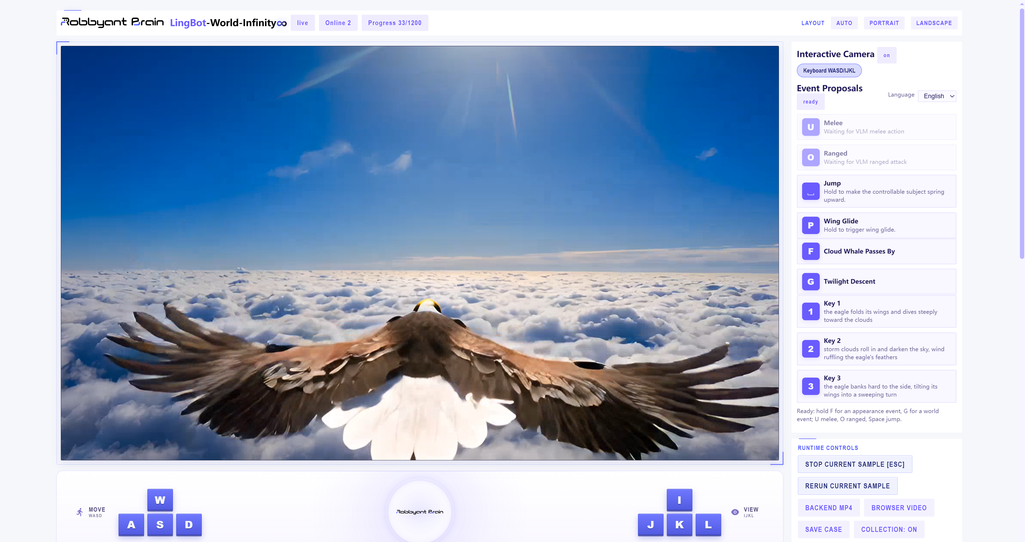The height and width of the screenshot is (542, 1025).
Task: Toggle Interactive Camera on badge
Action: point(886,55)
